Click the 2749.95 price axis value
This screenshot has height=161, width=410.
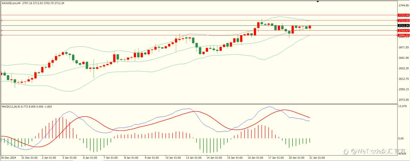tap(404, 5)
